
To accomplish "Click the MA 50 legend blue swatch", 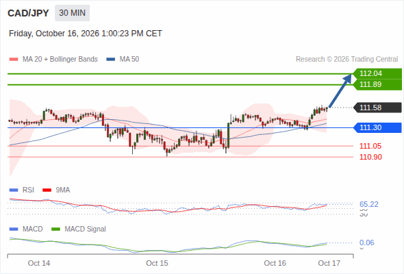I will point(111,60).
